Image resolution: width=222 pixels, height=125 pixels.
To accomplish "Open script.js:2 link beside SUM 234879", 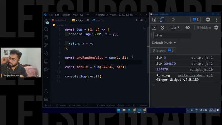I will pyautogui.click(x=202, y=64).
